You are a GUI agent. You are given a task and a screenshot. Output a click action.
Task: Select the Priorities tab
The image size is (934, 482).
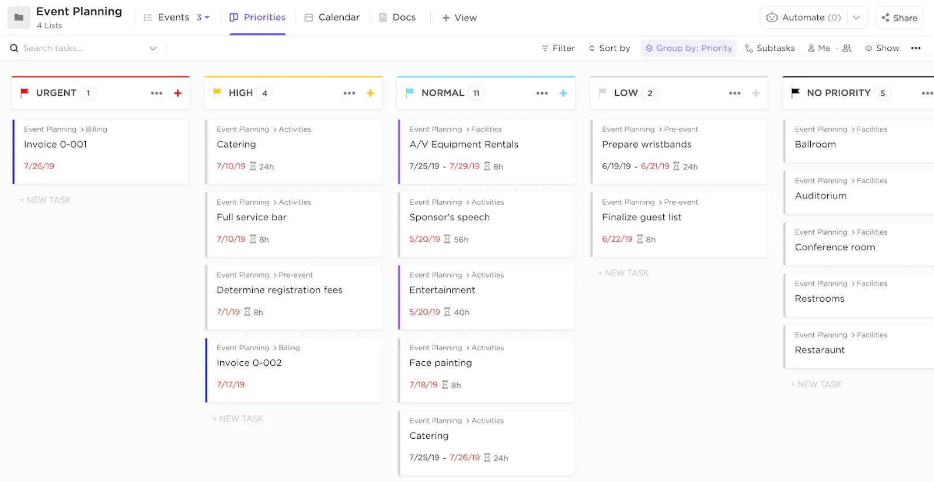tap(257, 18)
